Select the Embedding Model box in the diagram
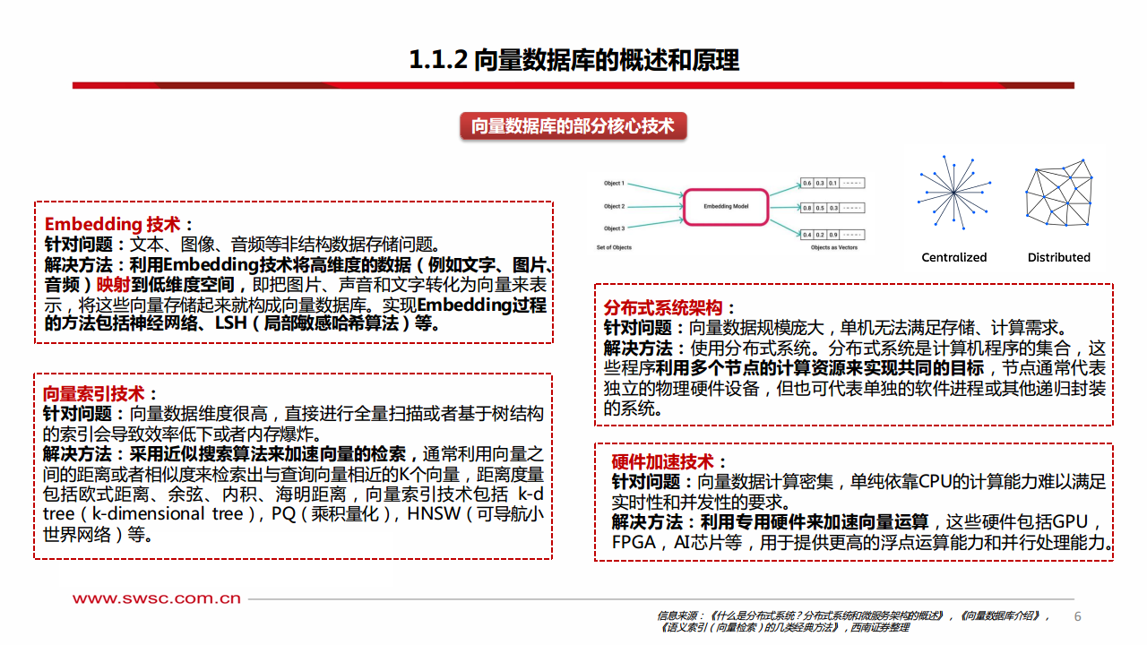The width and height of the screenshot is (1147, 645). click(728, 205)
